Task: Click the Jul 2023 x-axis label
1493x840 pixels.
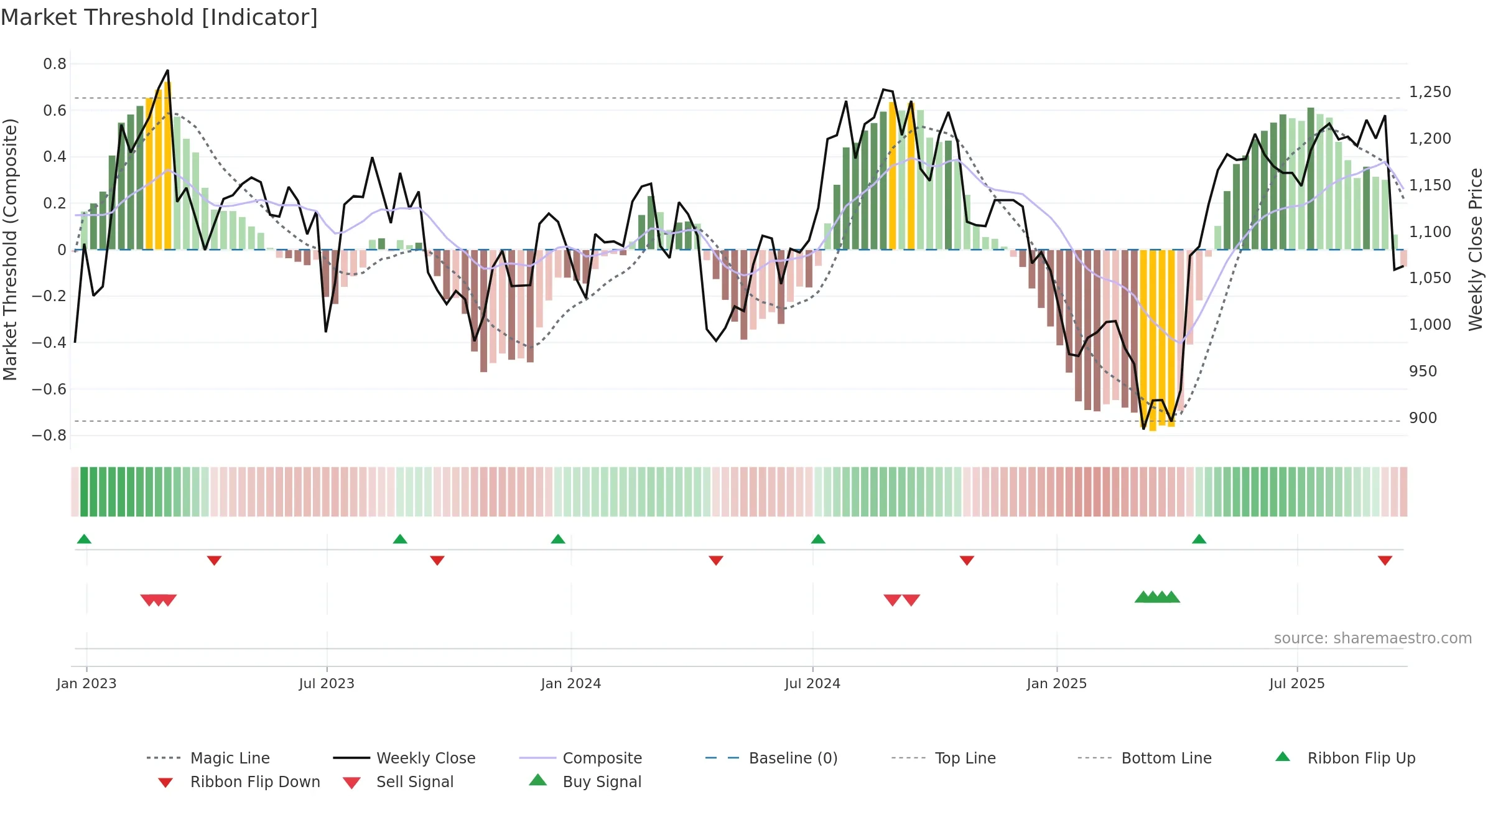Action: tap(327, 684)
